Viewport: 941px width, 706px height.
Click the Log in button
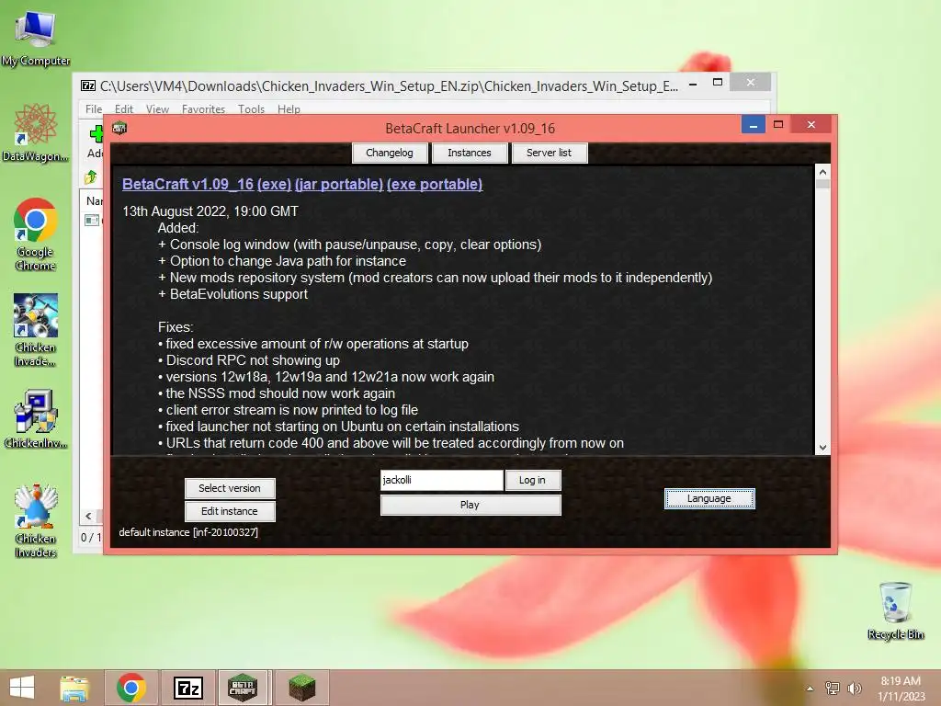click(532, 480)
